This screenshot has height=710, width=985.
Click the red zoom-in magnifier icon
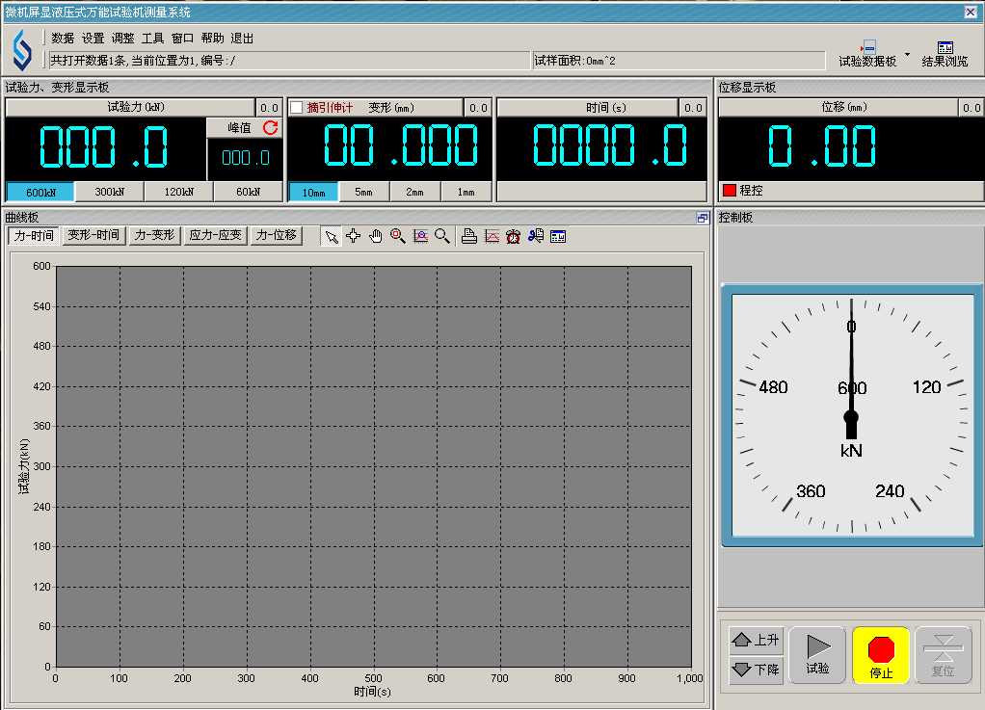click(398, 236)
